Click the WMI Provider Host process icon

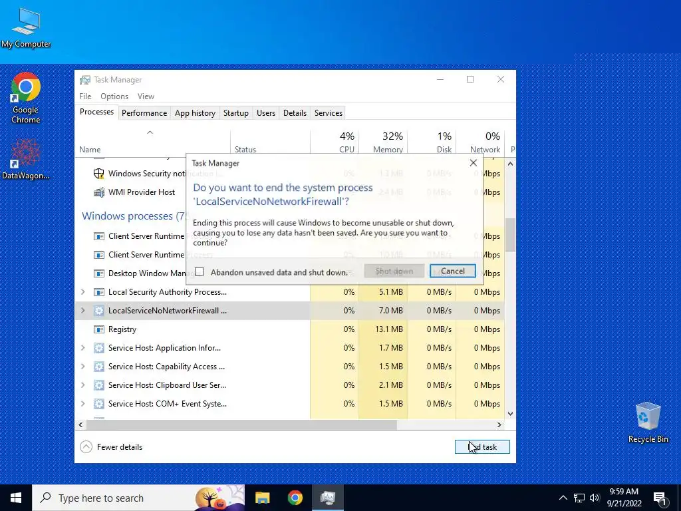pyautogui.click(x=99, y=192)
